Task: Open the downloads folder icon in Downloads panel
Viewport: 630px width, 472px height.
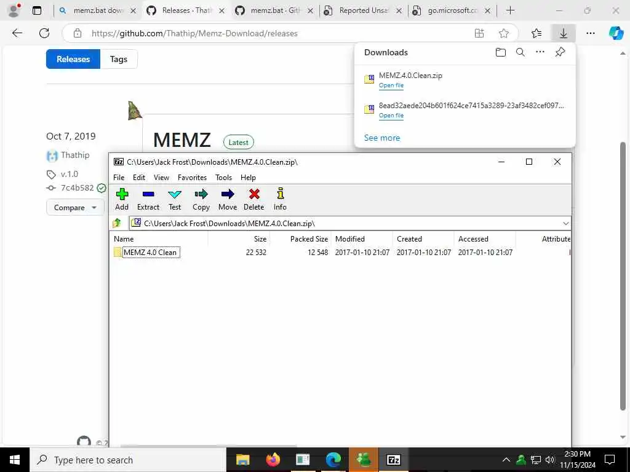Action: pyautogui.click(x=500, y=52)
